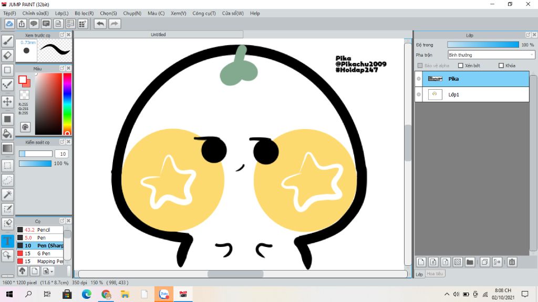Select the Pencil brush
The image size is (538, 302).
point(40,230)
